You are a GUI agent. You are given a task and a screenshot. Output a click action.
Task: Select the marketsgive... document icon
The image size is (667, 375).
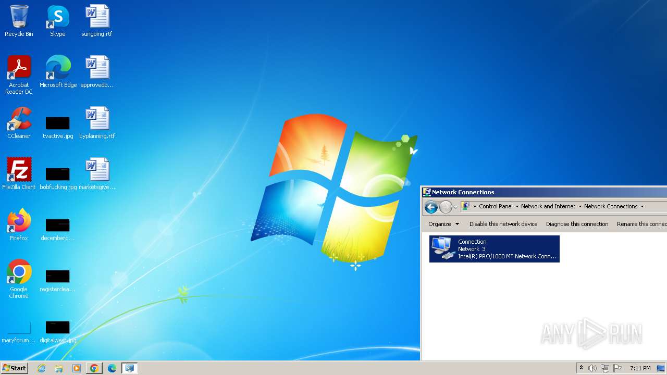pyautogui.click(x=97, y=174)
